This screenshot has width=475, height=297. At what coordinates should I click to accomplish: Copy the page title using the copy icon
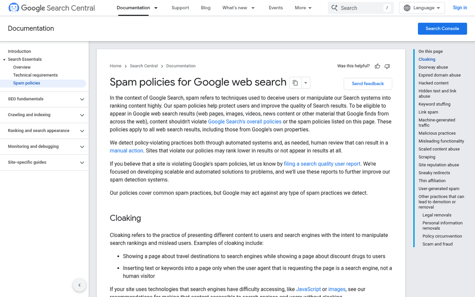point(294,82)
